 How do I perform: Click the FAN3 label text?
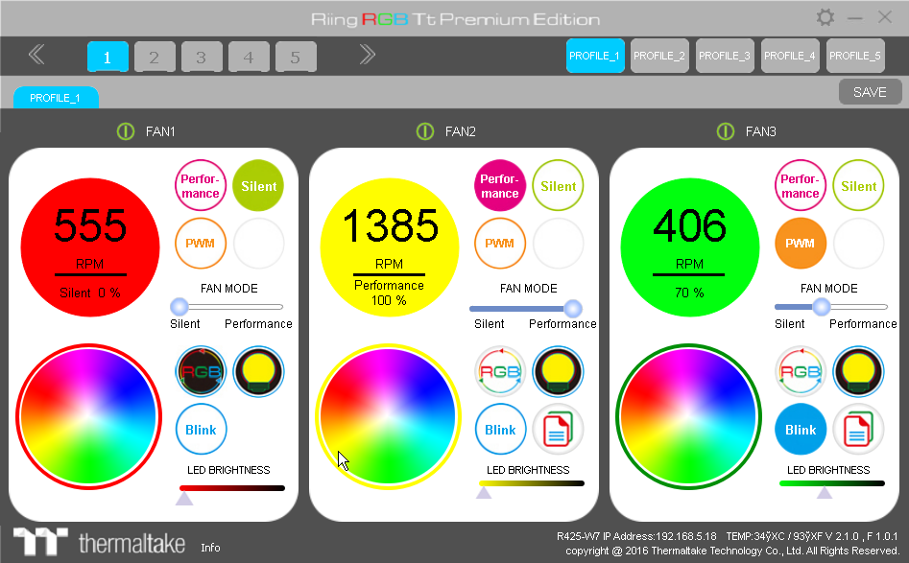point(760,131)
